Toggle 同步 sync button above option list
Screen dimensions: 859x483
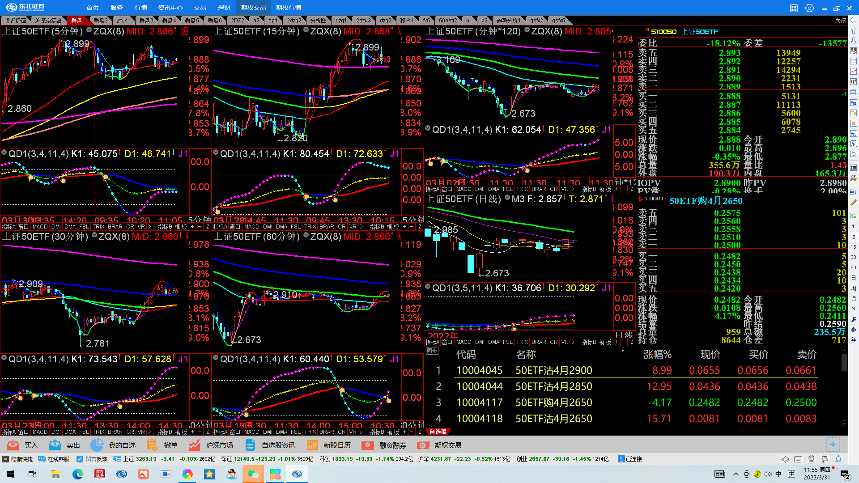(432, 351)
